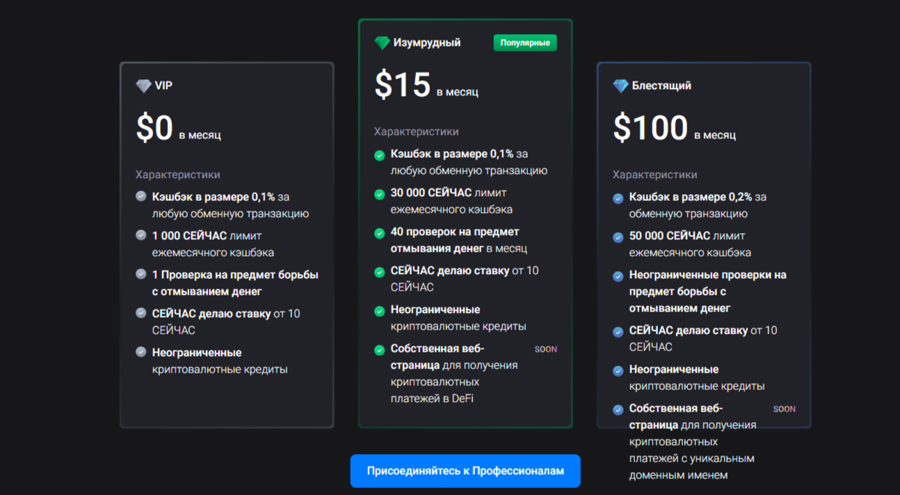
Task: Click blue check beside Неограниченные проверки item
Action: coord(618,277)
